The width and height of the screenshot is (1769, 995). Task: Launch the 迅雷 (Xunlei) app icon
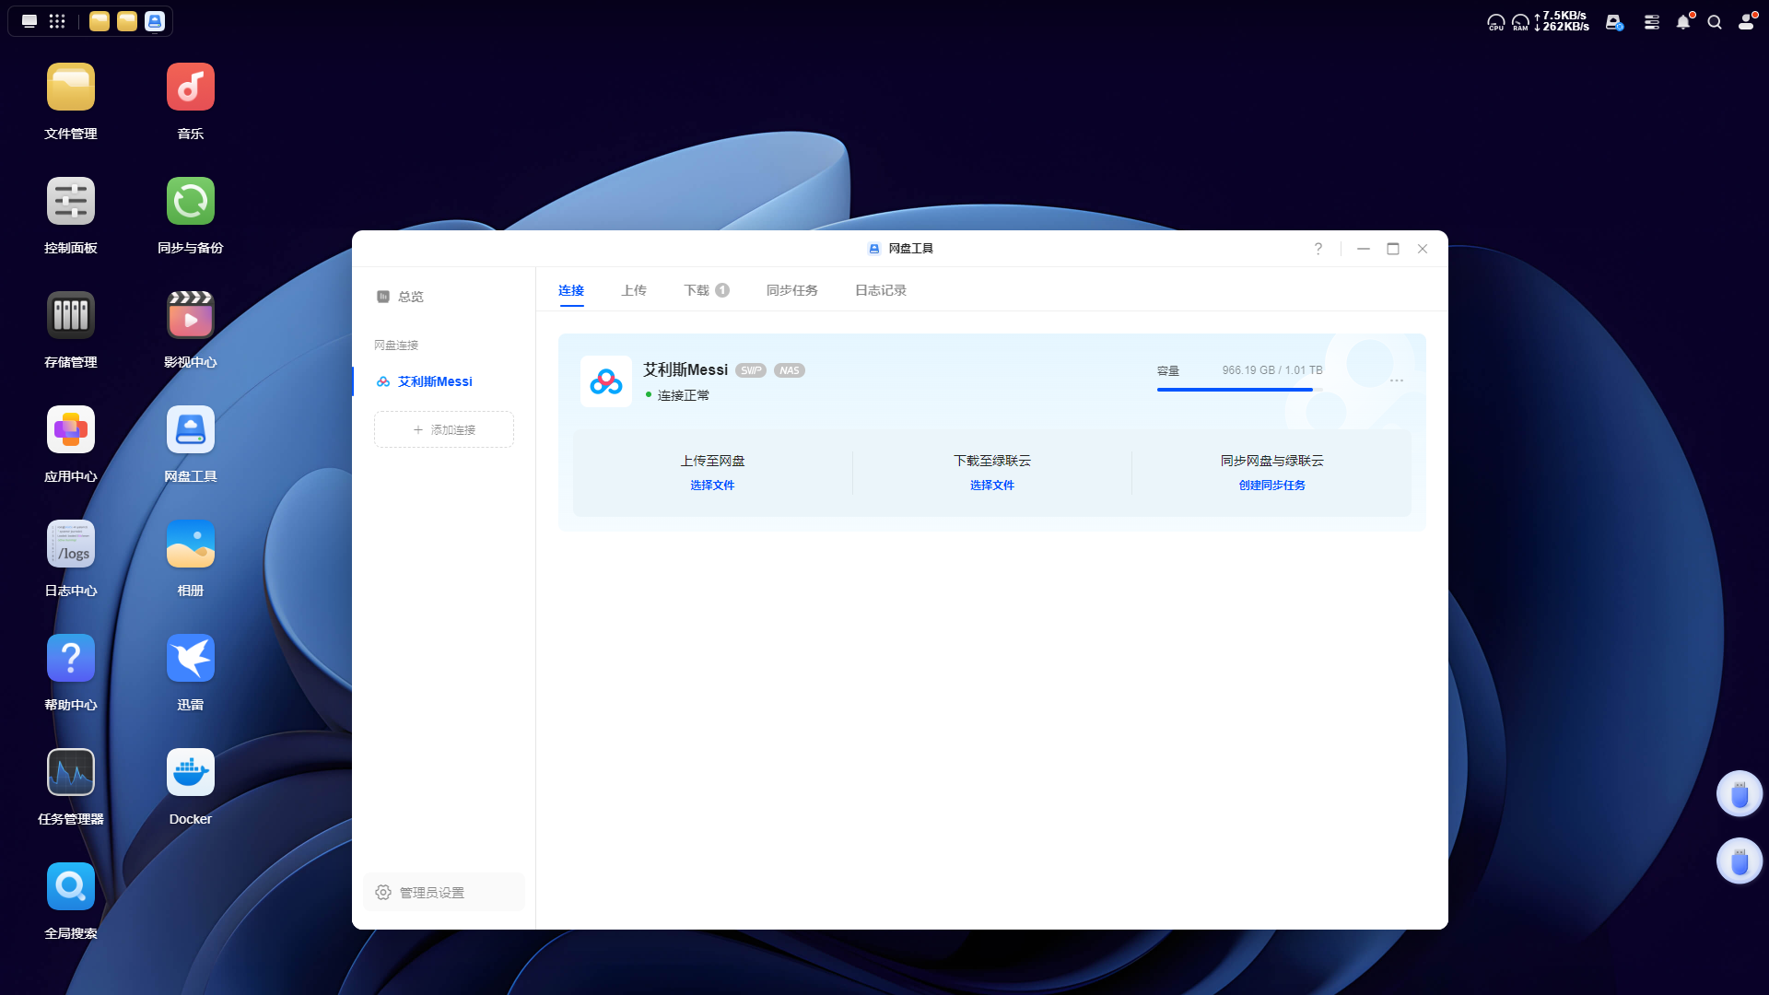(190, 658)
